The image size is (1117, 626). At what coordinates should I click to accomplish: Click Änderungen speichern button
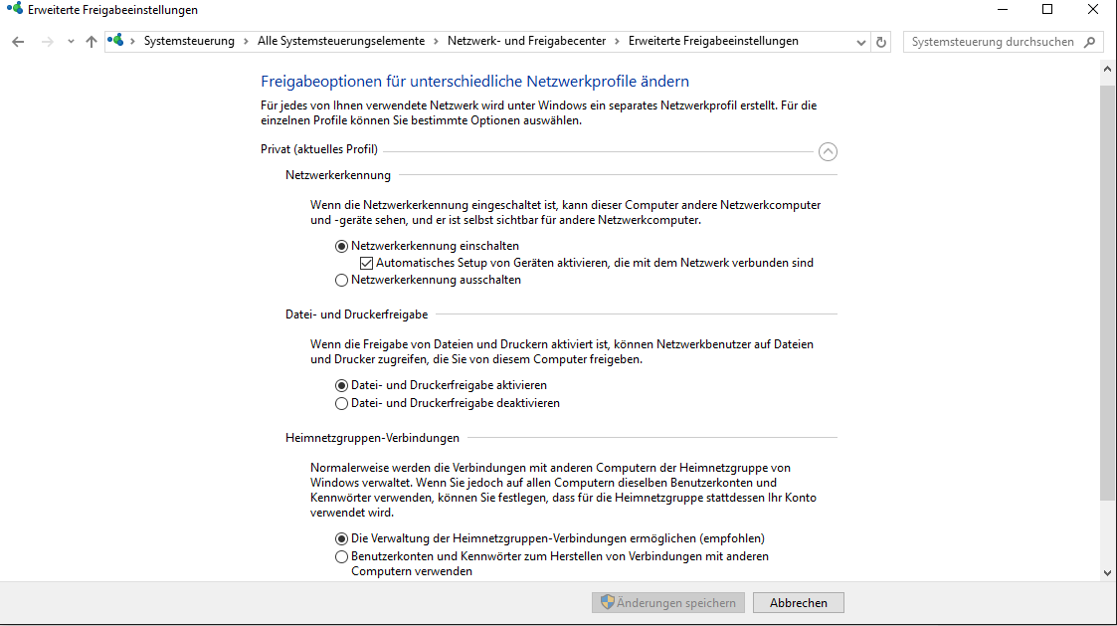click(x=668, y=602)
